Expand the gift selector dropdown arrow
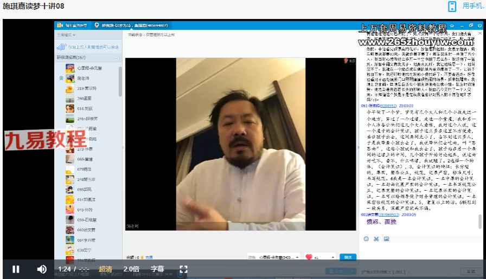Viewport: 486px width, 279px height. (332, 257)
